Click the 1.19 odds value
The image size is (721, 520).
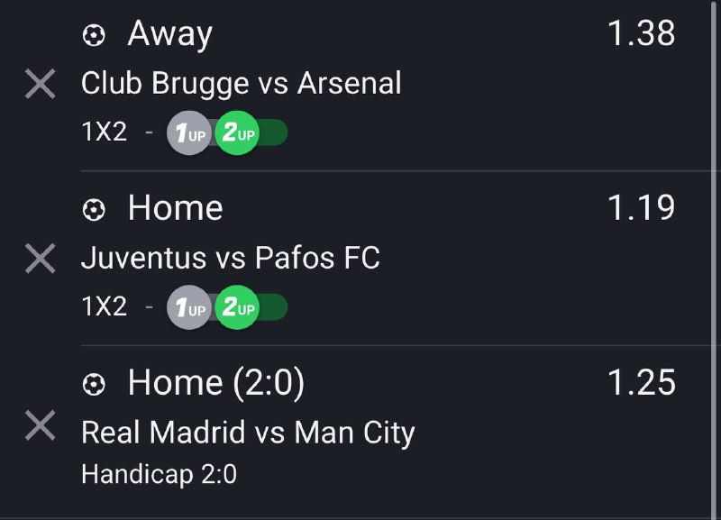point(641,209)
